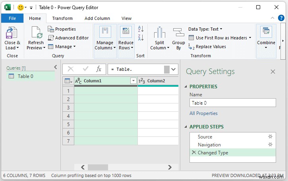
Task: Click the Manage Columns icon
Action: point(105,32)
